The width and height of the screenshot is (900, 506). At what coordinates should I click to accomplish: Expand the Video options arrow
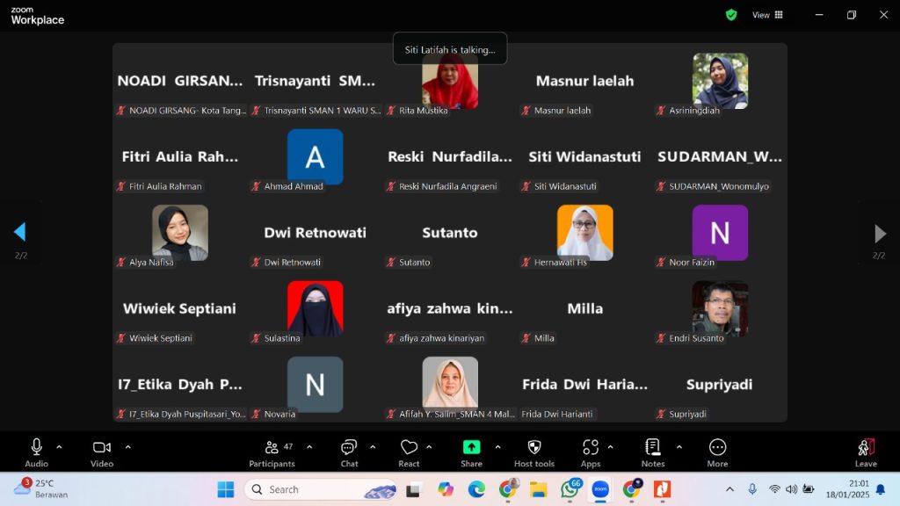click(x=127, y=446)
